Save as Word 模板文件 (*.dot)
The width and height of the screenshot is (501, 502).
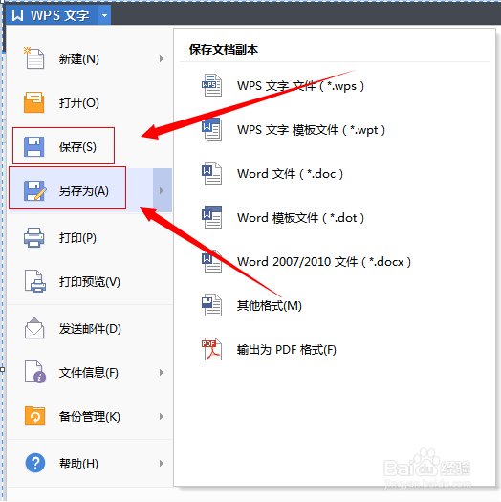pyautogui.click(x=300, y=218)
